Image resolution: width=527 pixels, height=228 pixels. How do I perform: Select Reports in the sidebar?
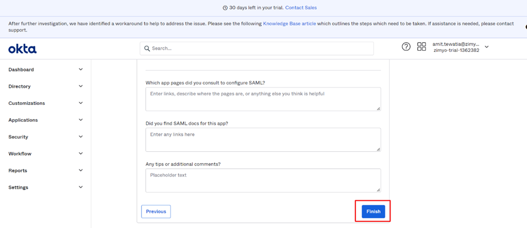18,170
